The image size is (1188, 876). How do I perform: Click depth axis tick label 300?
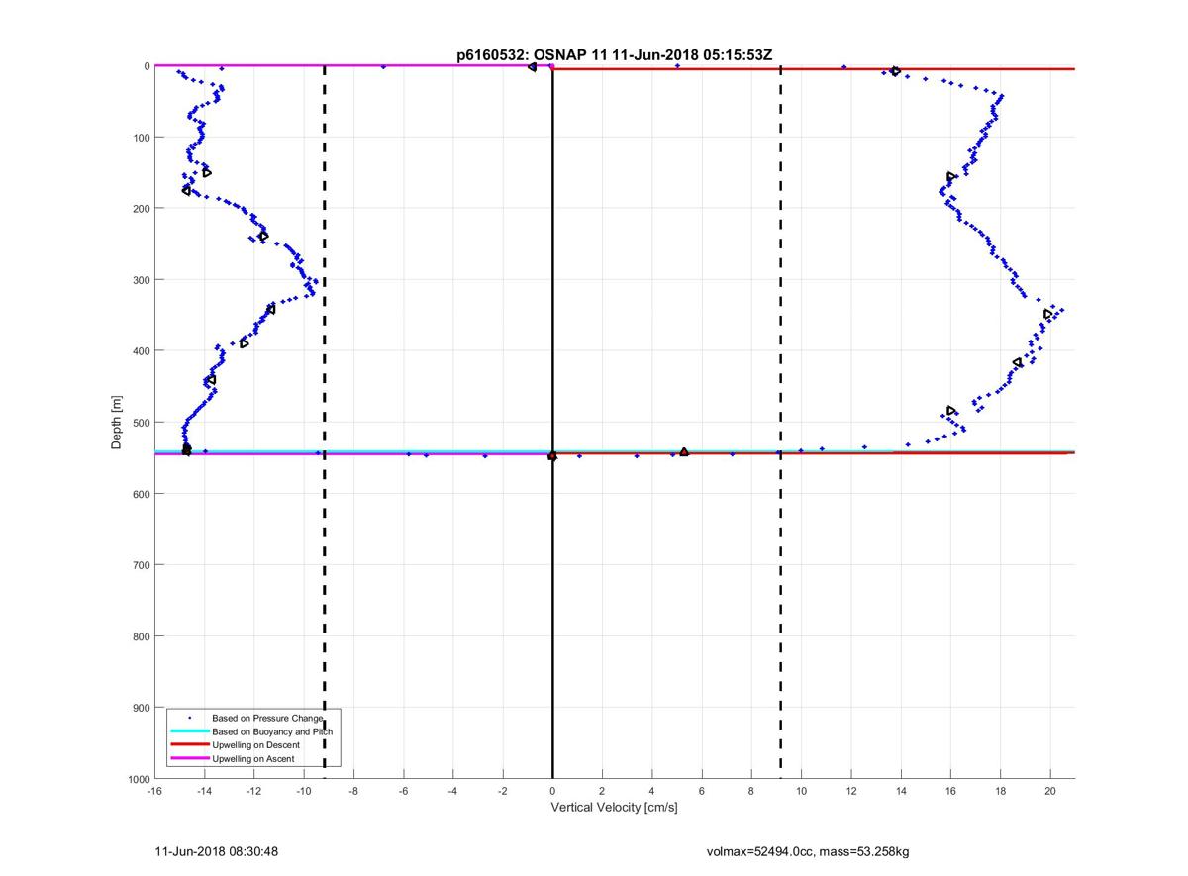142,280
